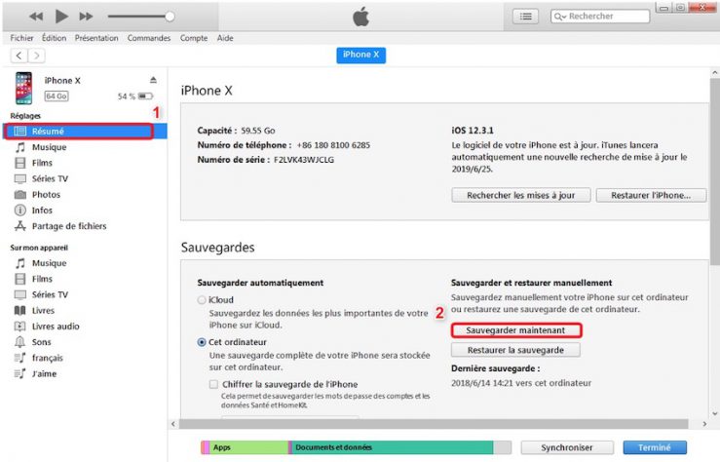Screen dimensions: 720x462
Task: Click the horizontal scrollbar thumb
Action: [x=434, y=423]
